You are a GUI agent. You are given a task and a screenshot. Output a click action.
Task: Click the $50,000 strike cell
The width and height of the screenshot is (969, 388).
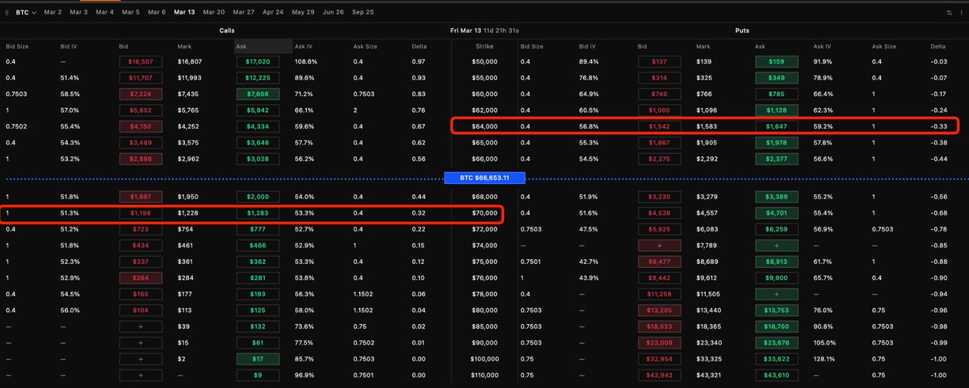[x=484, y=61]
